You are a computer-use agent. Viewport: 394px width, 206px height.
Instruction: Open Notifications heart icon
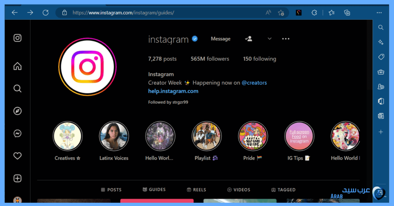[x=17, y=156]
